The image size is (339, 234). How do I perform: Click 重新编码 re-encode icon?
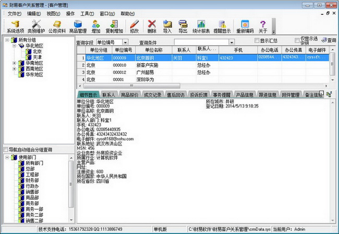(245, 27)
